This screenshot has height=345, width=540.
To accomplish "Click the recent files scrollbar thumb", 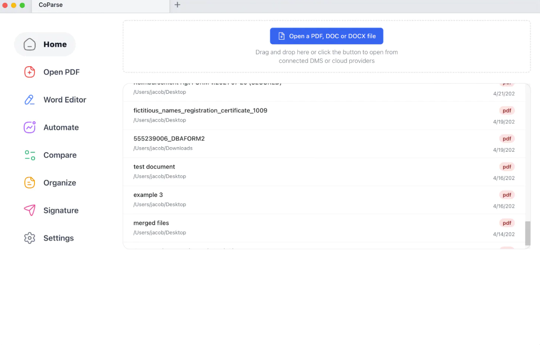I will pos(527,233).
